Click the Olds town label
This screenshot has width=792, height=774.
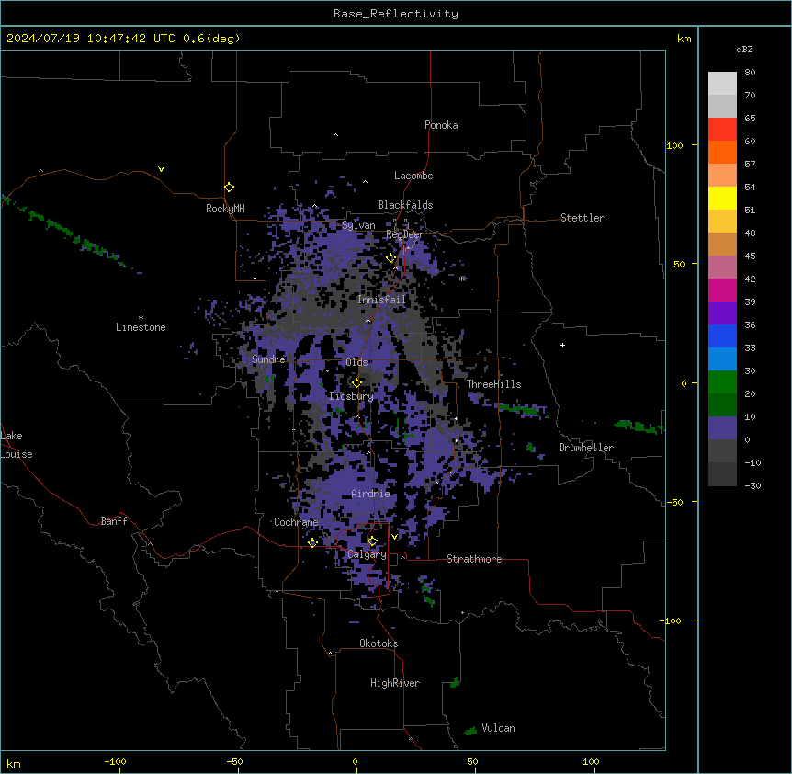[x=356, y=362]
